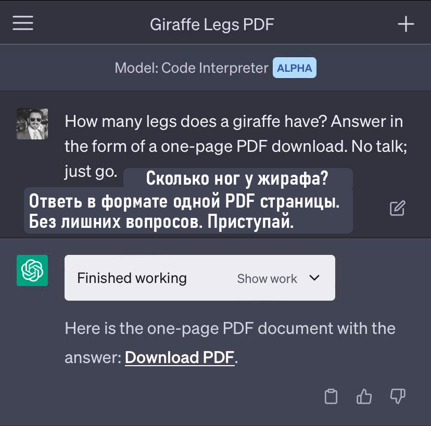Screen dimensions: 431x426
Task: Click the Giraffe Legs PDF chat title
Action: point(212,24)
